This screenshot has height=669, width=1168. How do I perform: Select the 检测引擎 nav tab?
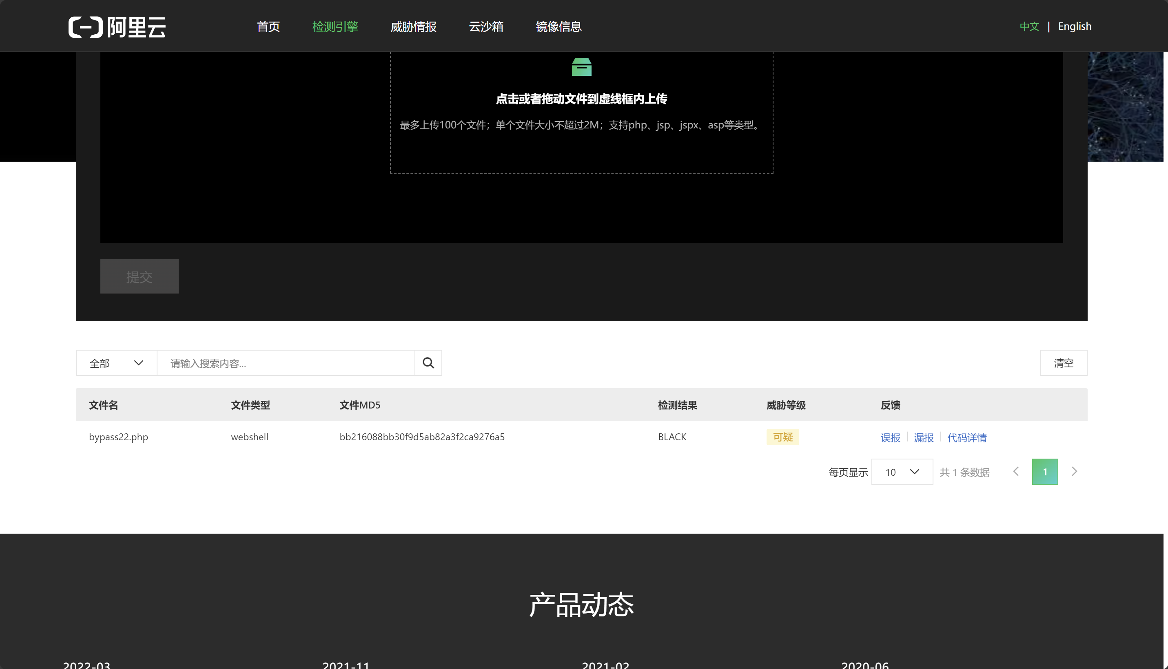335,26
